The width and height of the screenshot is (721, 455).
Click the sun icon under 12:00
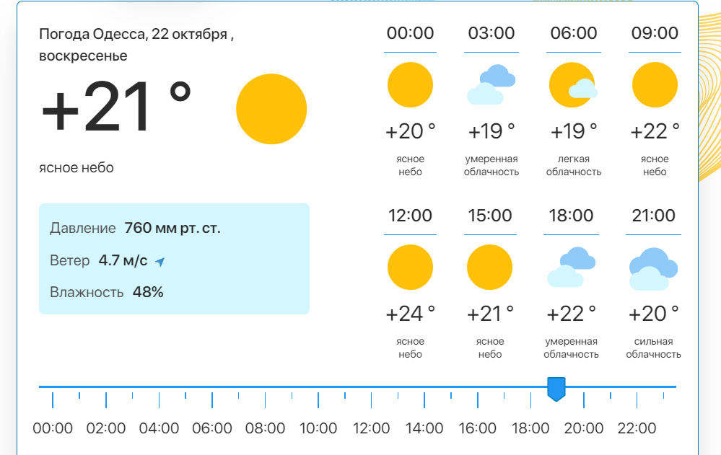pos(410,268)
